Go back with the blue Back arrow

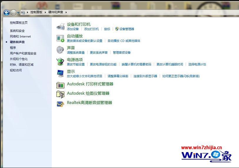click(6, 12)
